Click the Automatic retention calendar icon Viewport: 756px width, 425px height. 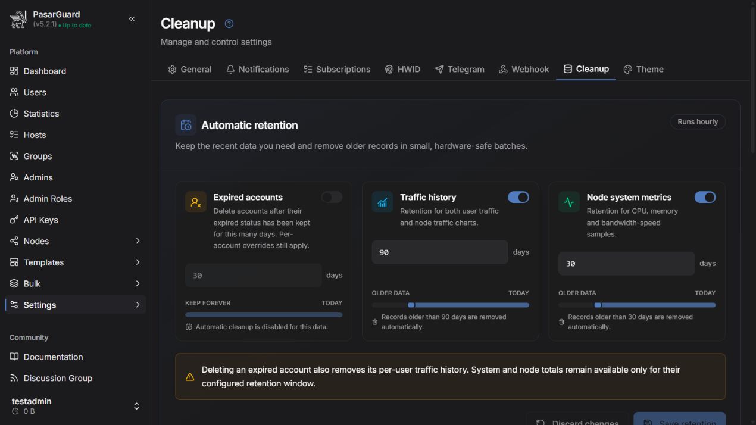click(x=186, y=125)
